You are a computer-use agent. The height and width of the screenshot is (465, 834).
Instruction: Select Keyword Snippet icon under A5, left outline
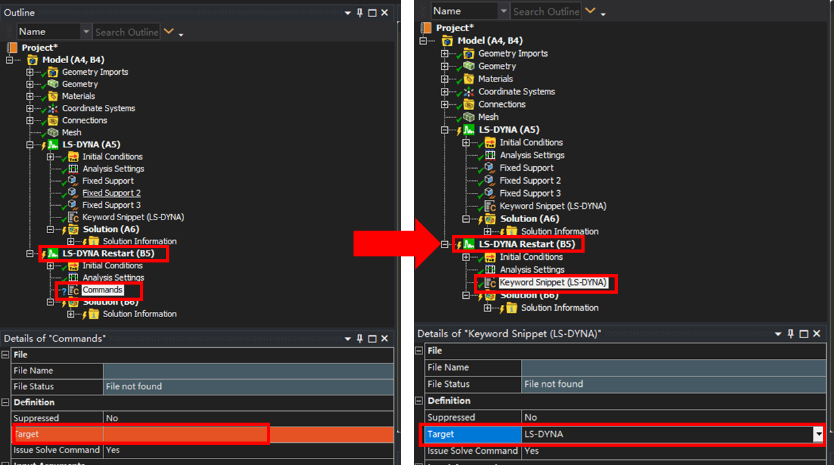(x=73, y=217)
